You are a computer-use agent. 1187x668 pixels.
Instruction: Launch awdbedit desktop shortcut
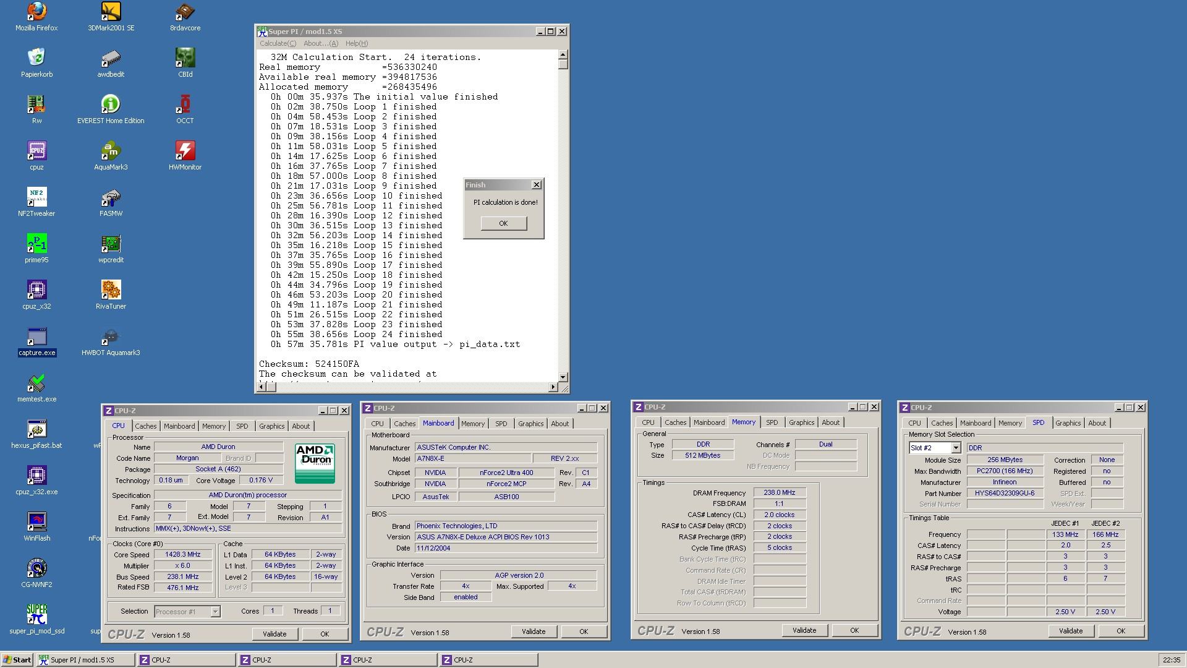click(111, 63)
